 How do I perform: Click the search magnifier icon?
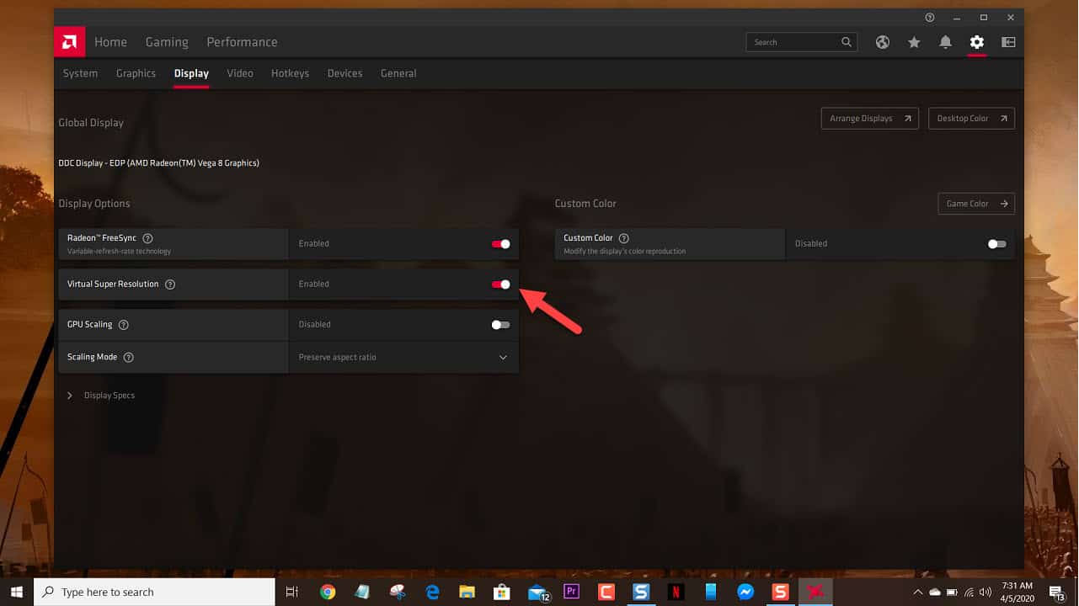(847, 42)
